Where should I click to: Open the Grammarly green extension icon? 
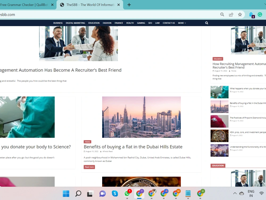pyautogui.click(x=260, y=15)
